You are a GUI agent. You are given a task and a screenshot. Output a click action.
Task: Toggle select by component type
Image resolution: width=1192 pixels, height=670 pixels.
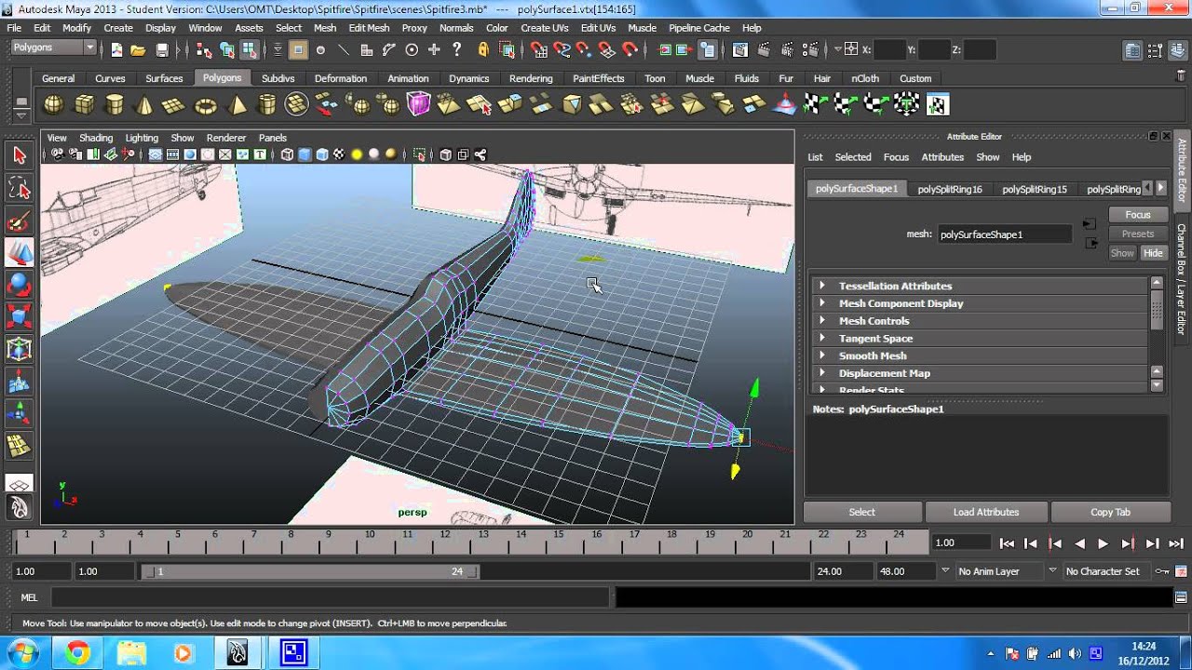point(249,50)
